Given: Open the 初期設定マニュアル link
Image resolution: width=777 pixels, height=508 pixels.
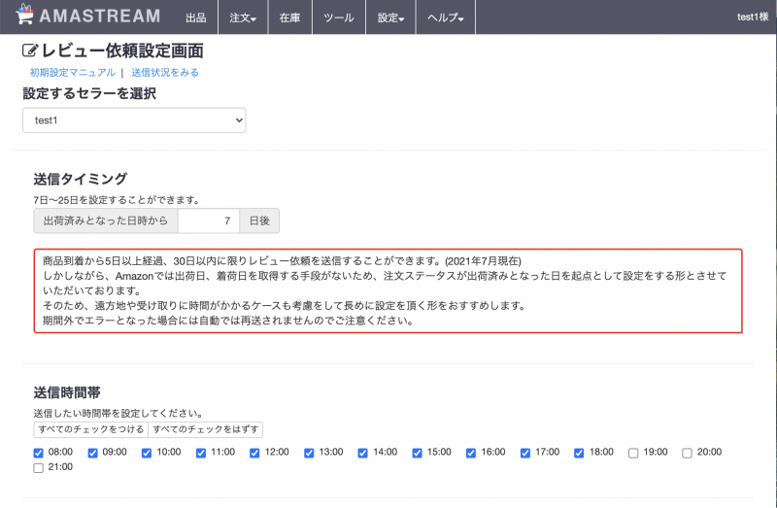Looking at the screenshot, I should pos(72,72).
